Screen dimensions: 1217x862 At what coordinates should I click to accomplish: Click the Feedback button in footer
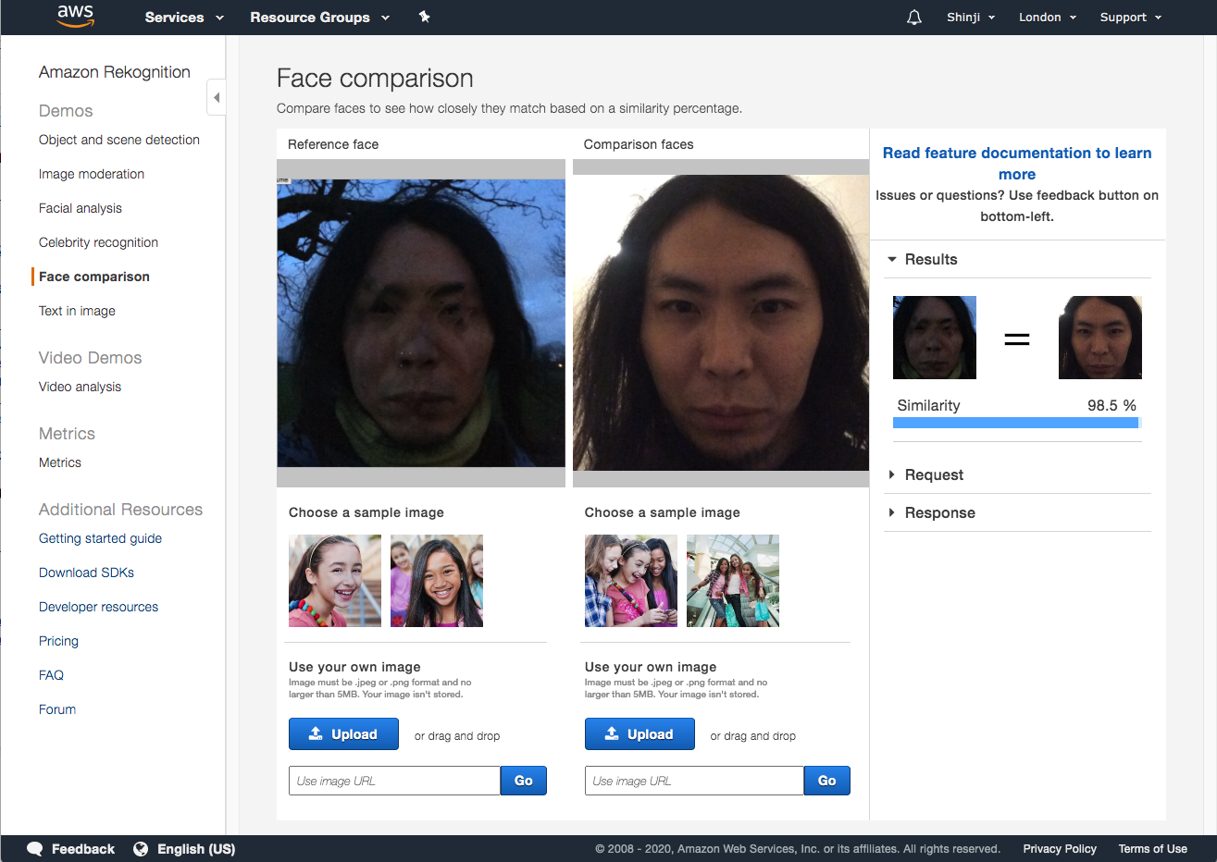[x=71, y=849]
